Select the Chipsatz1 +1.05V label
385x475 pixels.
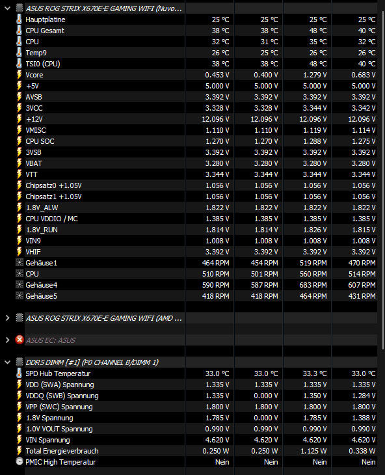point(53,197)
